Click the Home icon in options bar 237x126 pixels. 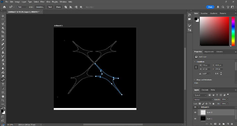4,7
